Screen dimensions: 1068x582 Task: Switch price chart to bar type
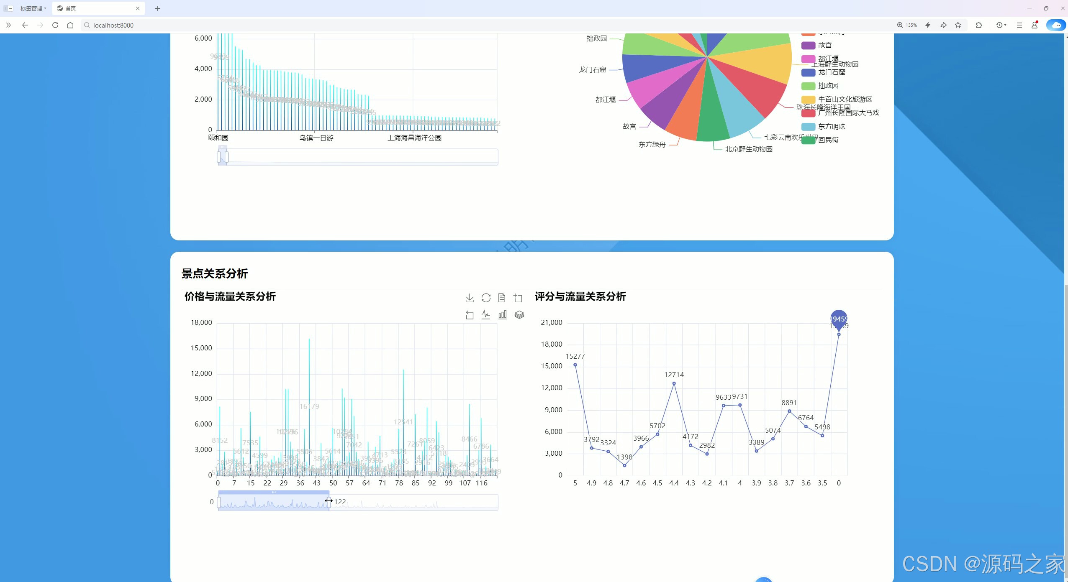tap(503, 315)
